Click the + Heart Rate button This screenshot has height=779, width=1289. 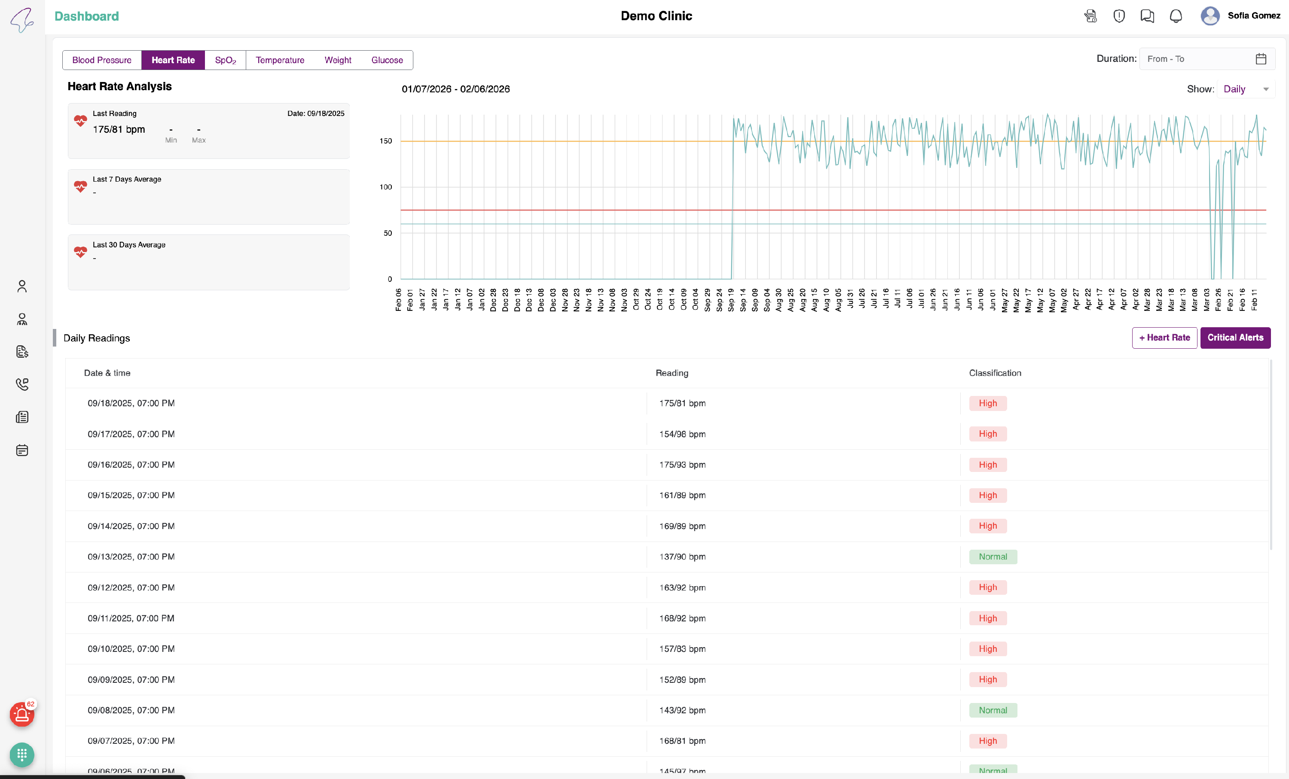tap(1164, 338)
